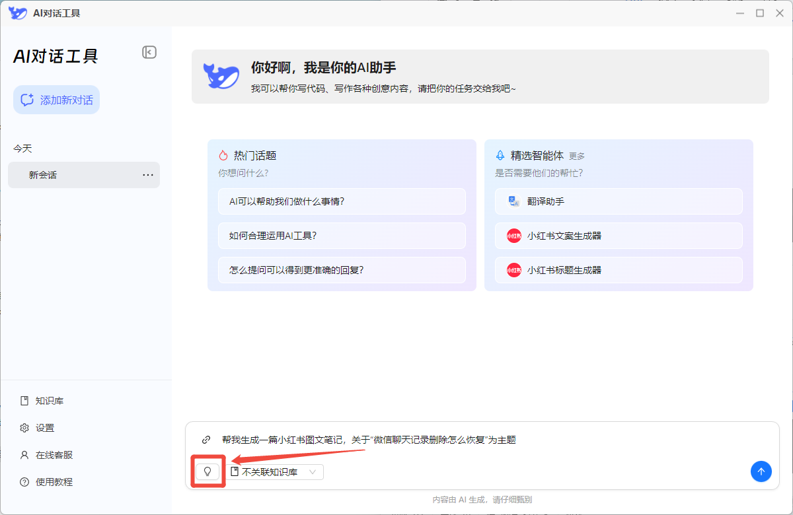Toggle the lightbulb deep thinking button
This screenshot has width=793, height=515.
point(208,471)
